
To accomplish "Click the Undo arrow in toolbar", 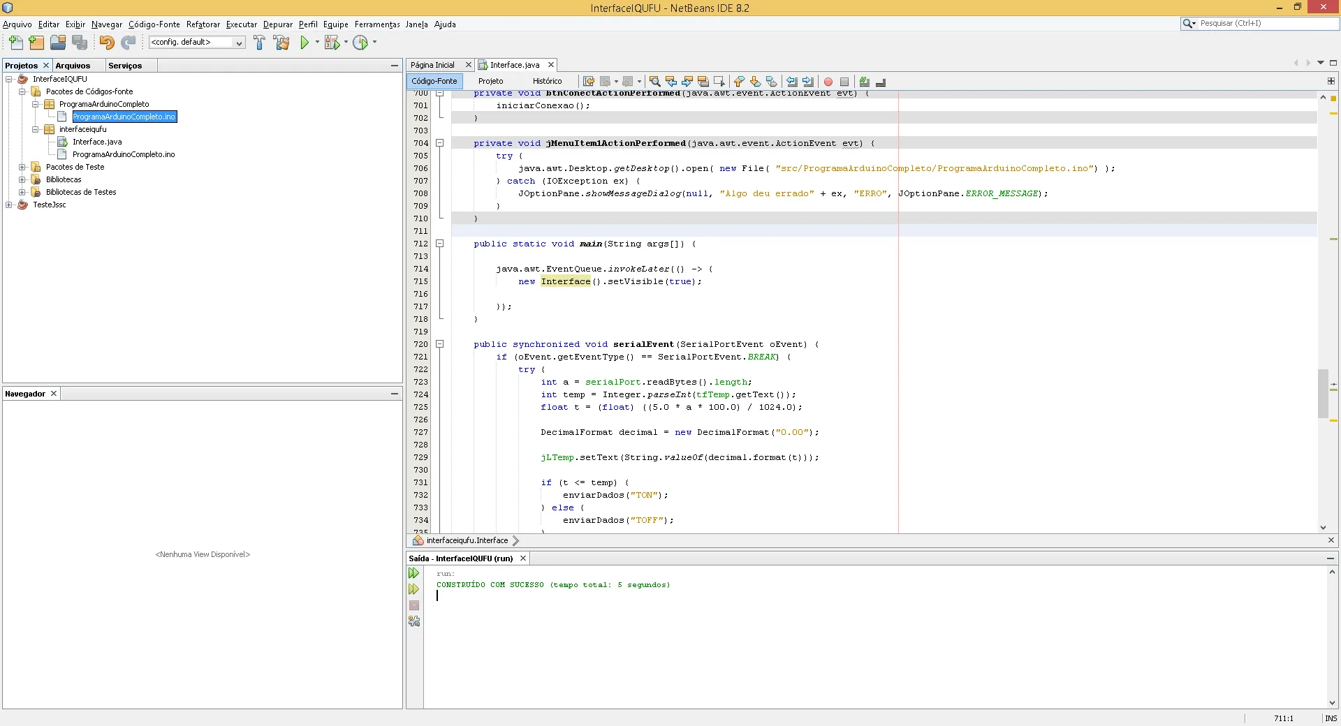I will coord(106,43).
